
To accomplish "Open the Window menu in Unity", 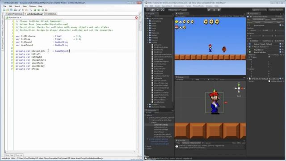I will [x=209, y=6].
